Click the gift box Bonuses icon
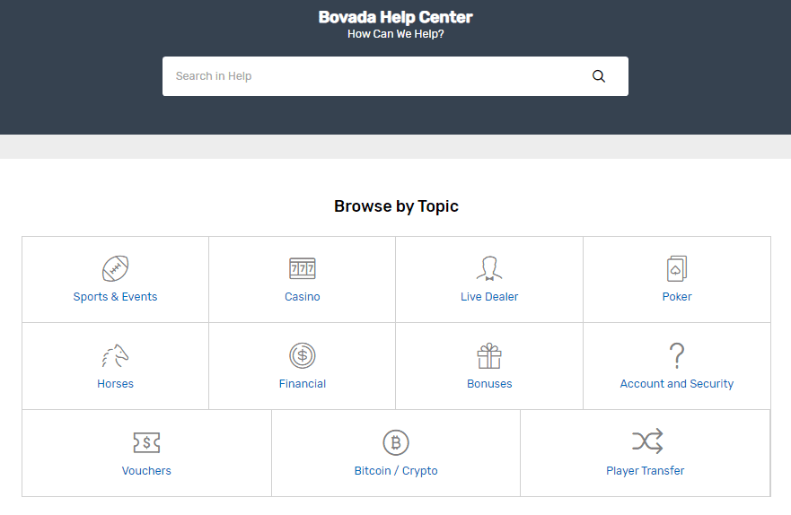Image resolution: width=791 pixels, height=515 pixels. tap(489, 356)
